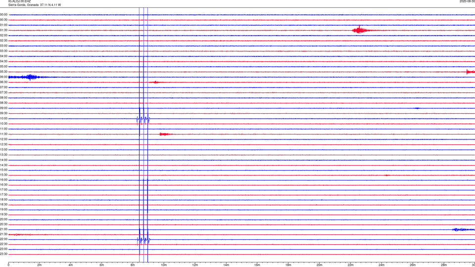Select the 07:30 row label
Viewport: 475px width, 267px height.
[x=3, y=92]
